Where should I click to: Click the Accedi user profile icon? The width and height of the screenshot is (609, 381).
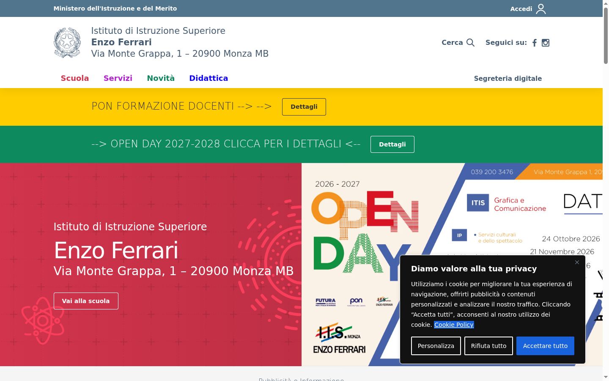click(x=541, y=9)
